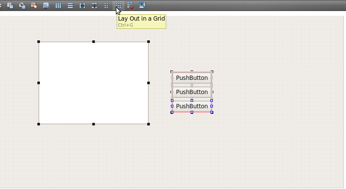Click the Lay Out in a Grid icon
The height and width of the screenshot is (189, 346).
point(118,6)
